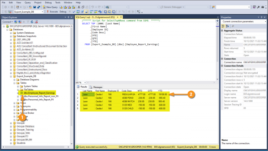Screen dimensions: 268x151
Task: Select the YTD value 19108.00 cell
Action: 163,94
